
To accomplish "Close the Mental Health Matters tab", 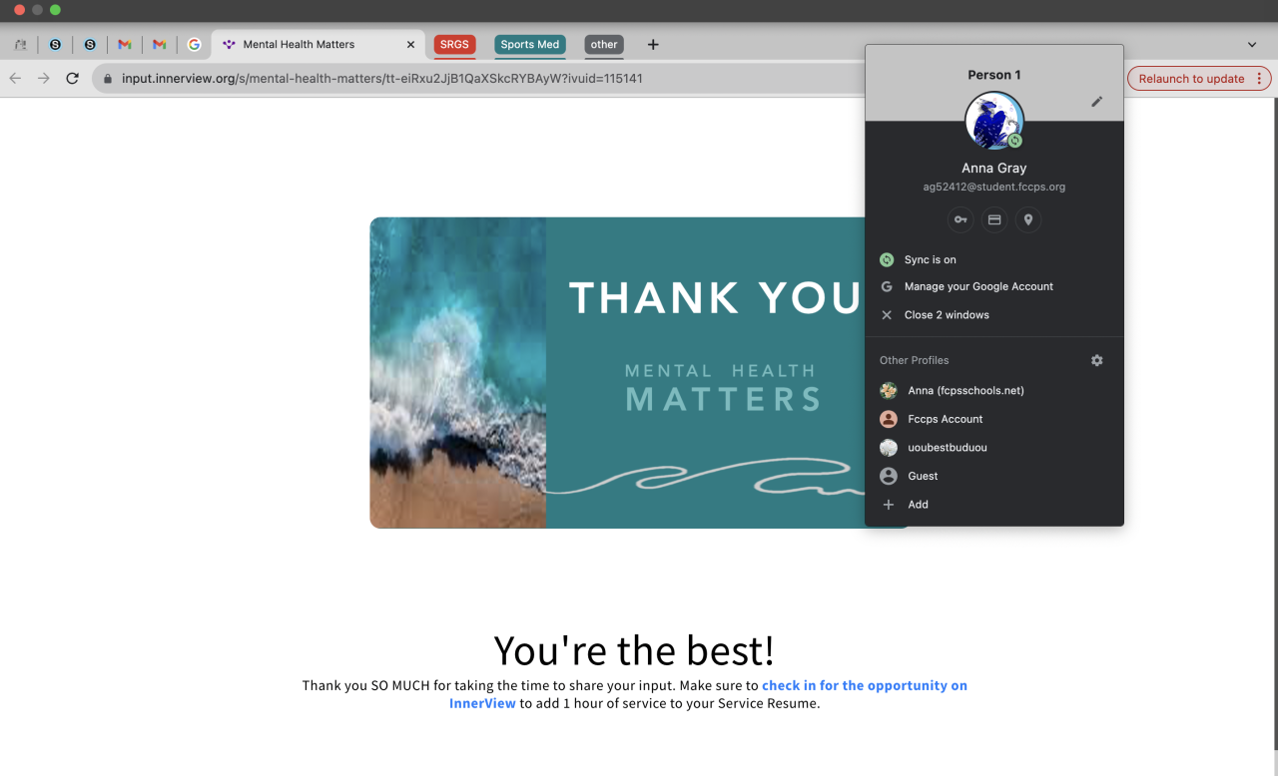I will pyautogui.click(x=410, y=45).
